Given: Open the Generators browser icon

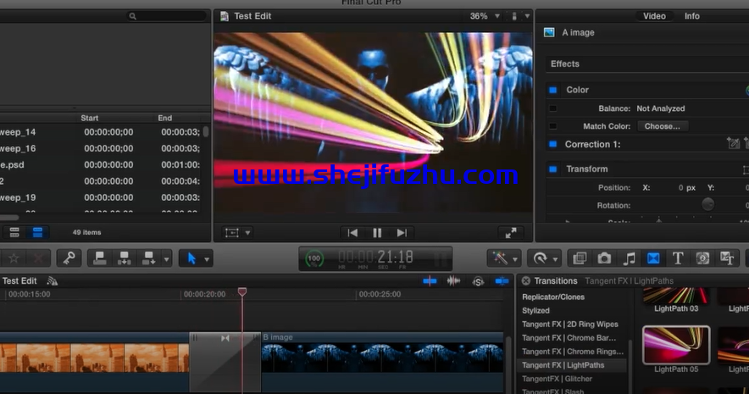Looking at the screenshot, I should (702, 258).
